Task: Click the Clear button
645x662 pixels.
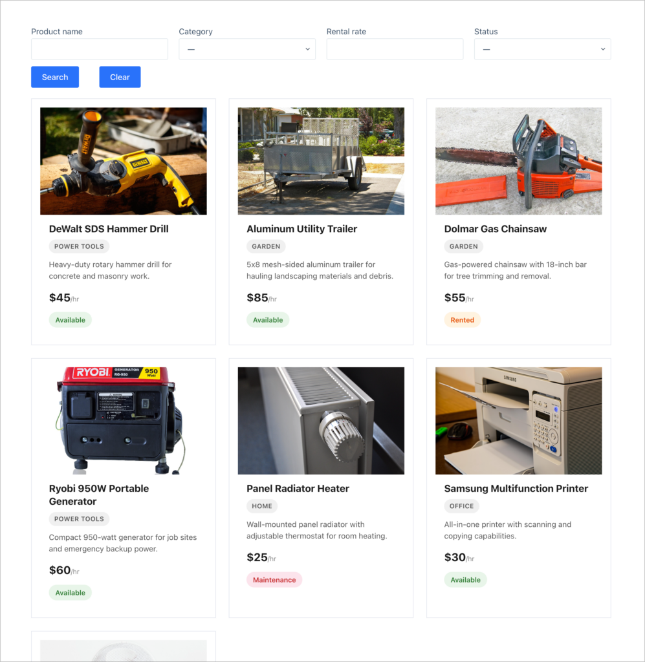Action: pyautogui.click(x=120, y=76)
